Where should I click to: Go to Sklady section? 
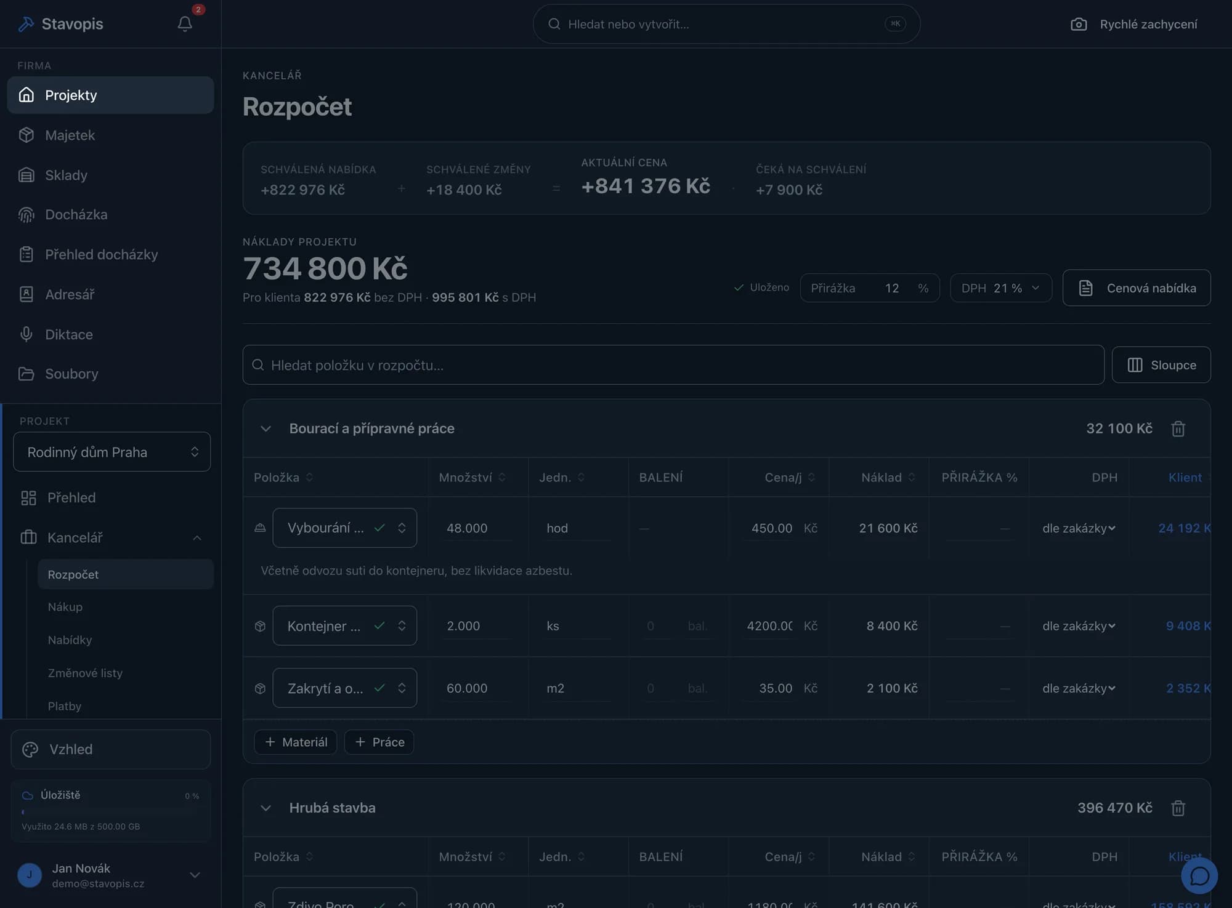click(x=110, y=175)
